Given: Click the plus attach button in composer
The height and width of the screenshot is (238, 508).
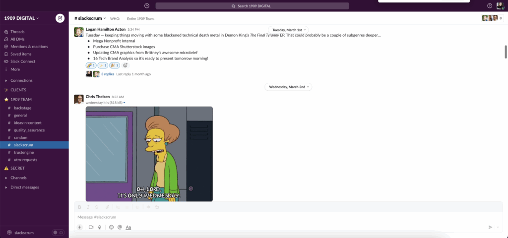Looking at the screenshot, I should (80, 227).
